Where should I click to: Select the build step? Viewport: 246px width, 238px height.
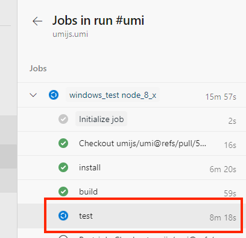89,191
